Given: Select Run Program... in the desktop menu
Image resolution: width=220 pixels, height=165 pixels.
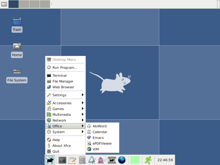Looking at the screenshot, I should click(x=65, y=67).
